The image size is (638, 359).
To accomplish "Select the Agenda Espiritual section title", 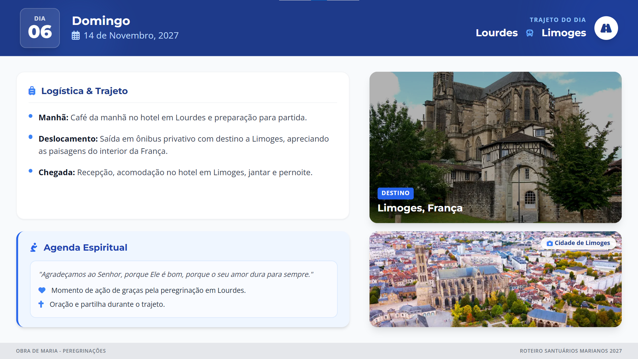I will pyautogui.click(x=85, y=247).
